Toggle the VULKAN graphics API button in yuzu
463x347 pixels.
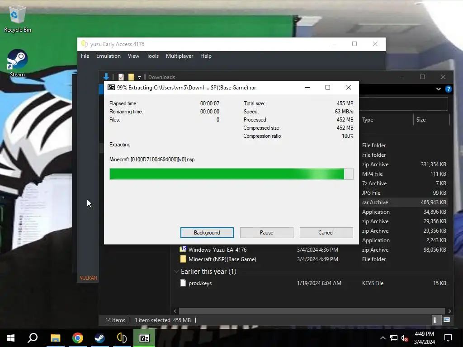pyautogui.click(x=88, y=278)
